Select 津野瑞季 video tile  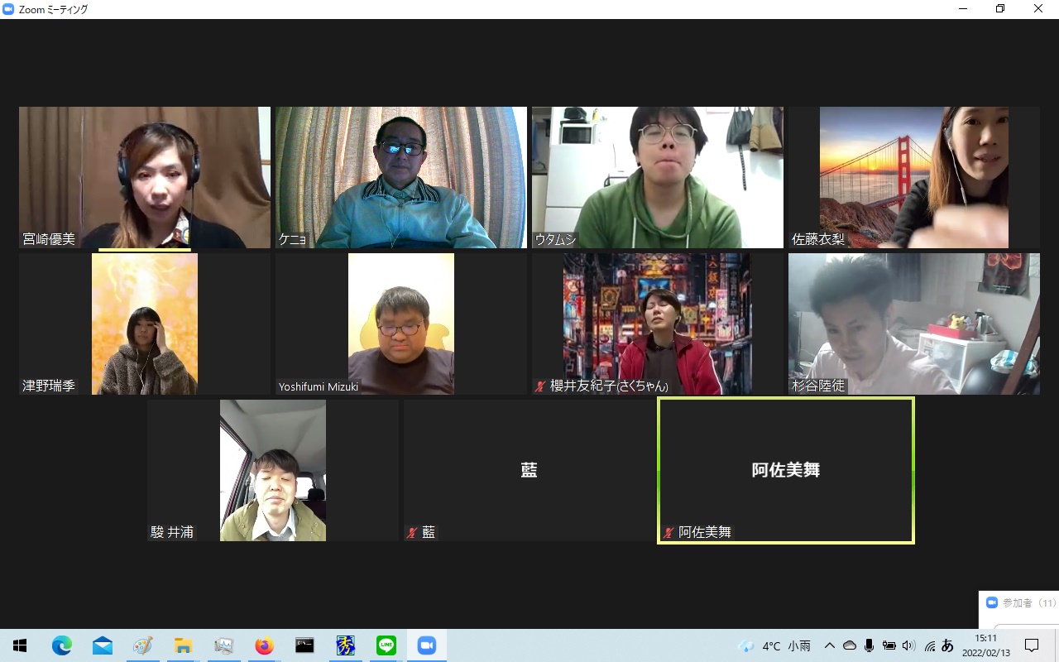[145, 324]
